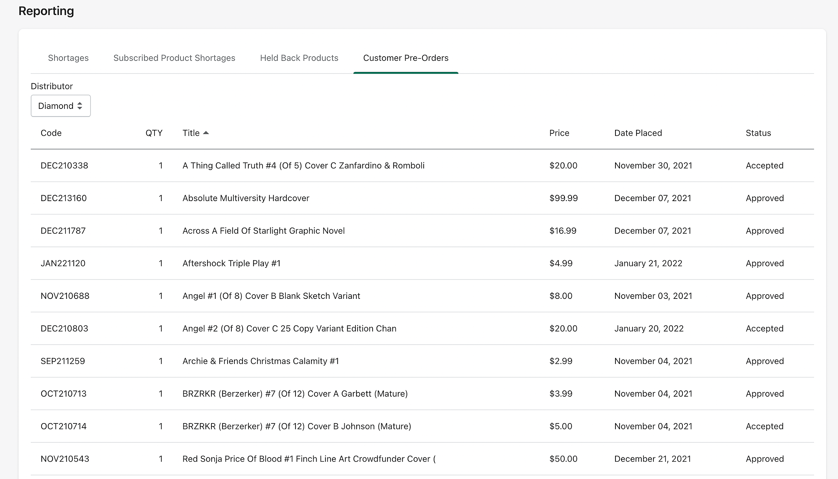Image resolution: width=838 pixels, height=479 pixels.
Task: Click Aftershock Triple Play #1 row
Action: [231, 263]
